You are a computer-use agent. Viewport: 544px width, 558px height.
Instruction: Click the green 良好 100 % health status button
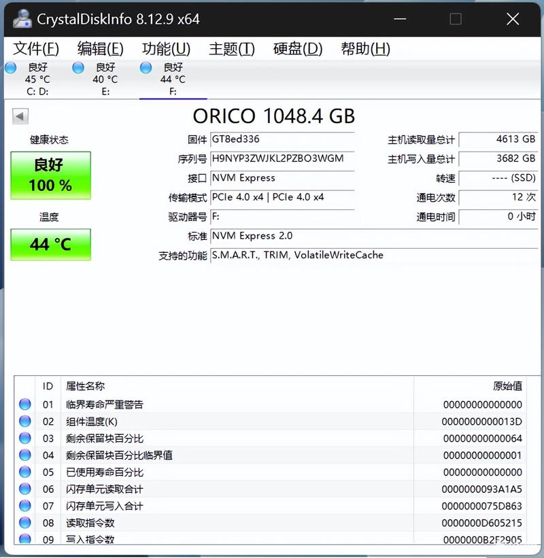coord(50,175)
